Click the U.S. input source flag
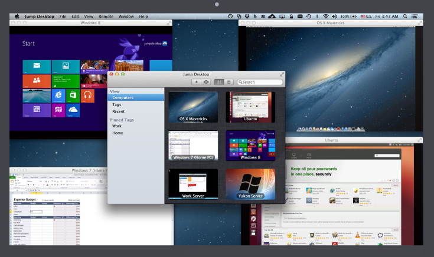 tap(363, 17)
